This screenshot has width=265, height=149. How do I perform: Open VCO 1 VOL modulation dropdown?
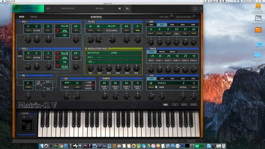[76, 31]
